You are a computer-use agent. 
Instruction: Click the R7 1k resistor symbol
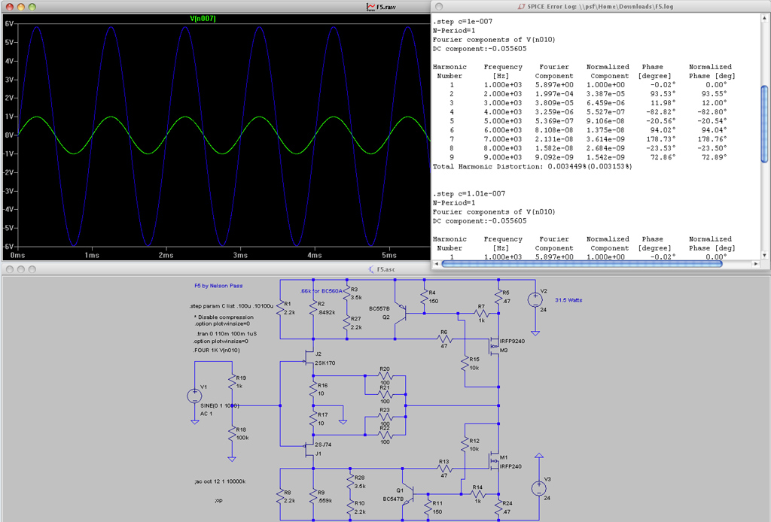481,314
